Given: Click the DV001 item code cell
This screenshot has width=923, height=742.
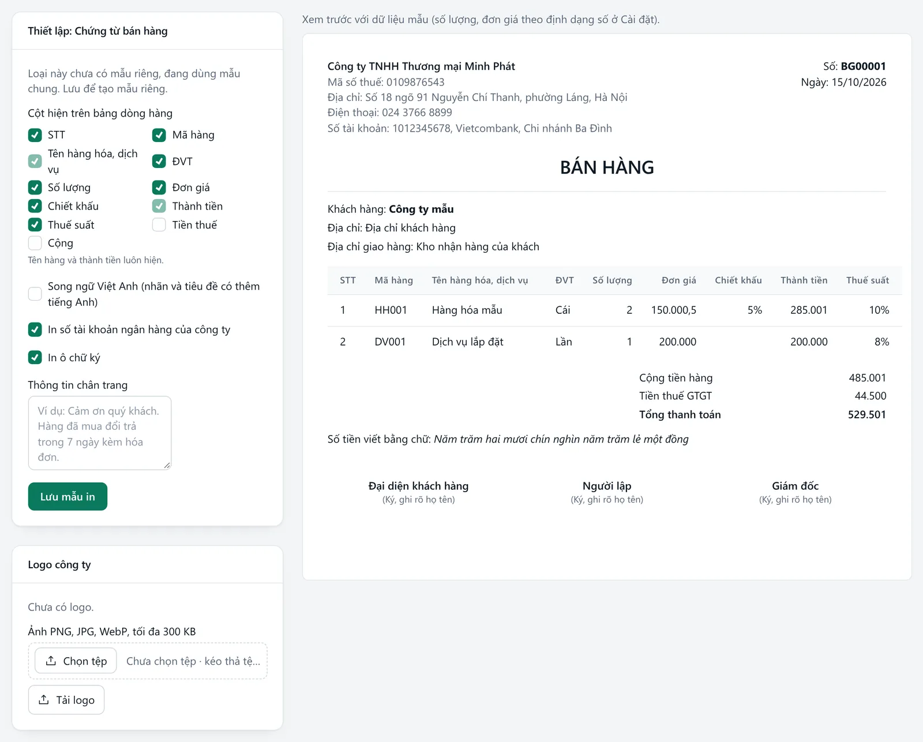Looking at the screenshot, I should point(390,342).
